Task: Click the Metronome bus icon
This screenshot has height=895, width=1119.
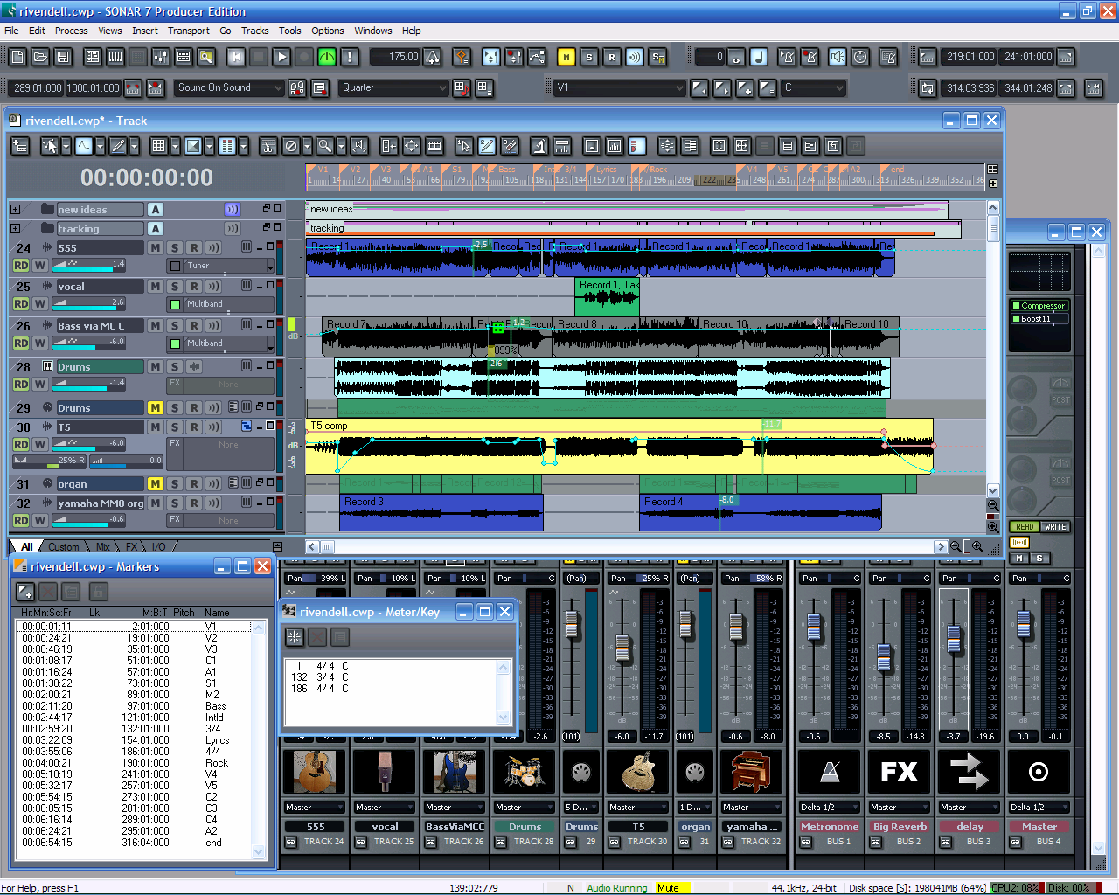Action: (x=830, y=772)
